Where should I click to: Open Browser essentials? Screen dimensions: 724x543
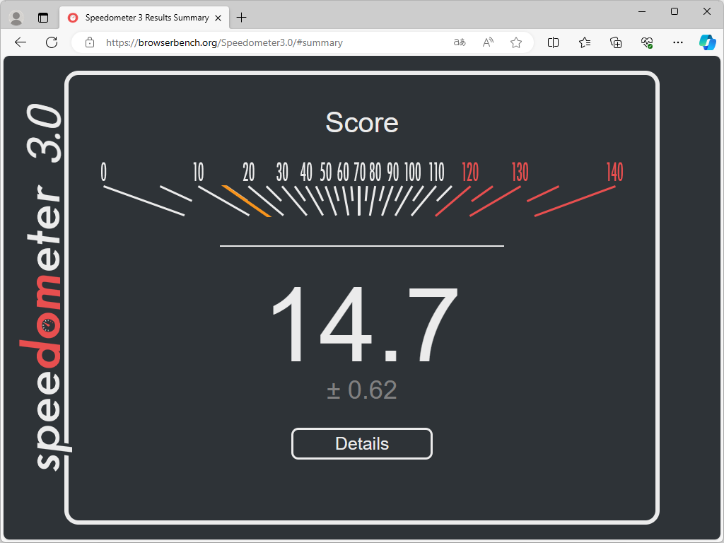tap(646, 42)
